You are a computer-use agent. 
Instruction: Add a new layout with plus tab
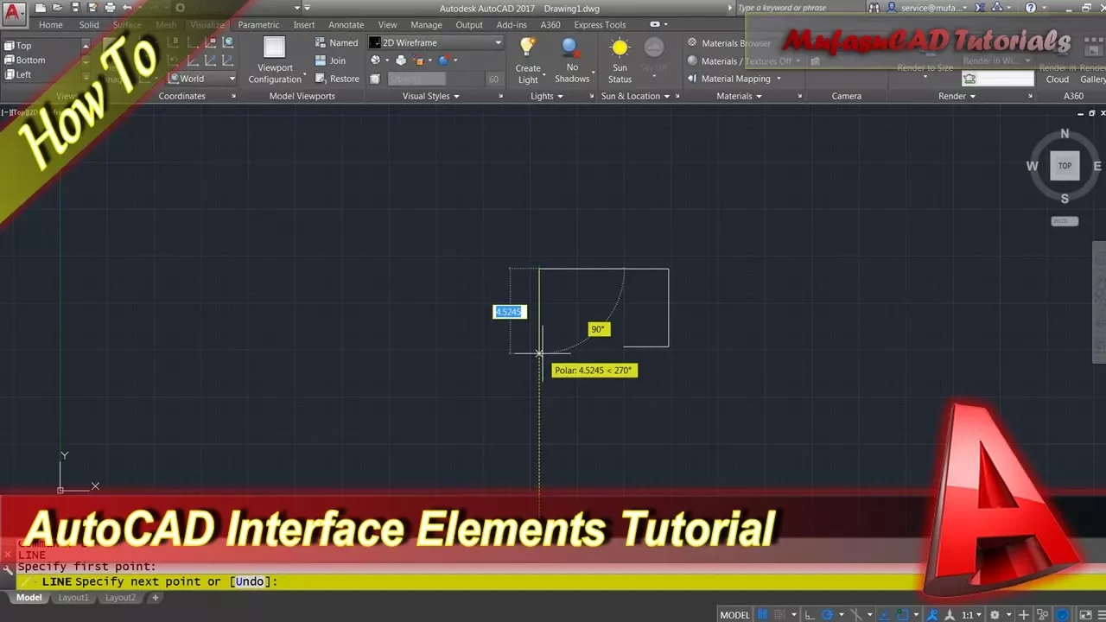point(156,598)
